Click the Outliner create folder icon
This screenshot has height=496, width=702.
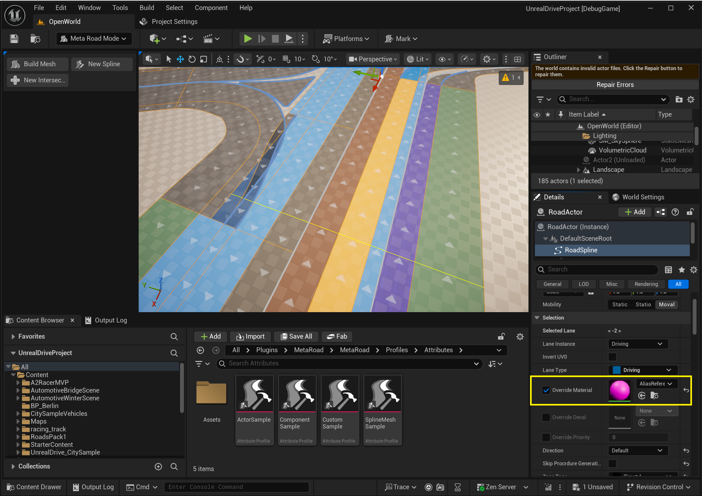679,99
